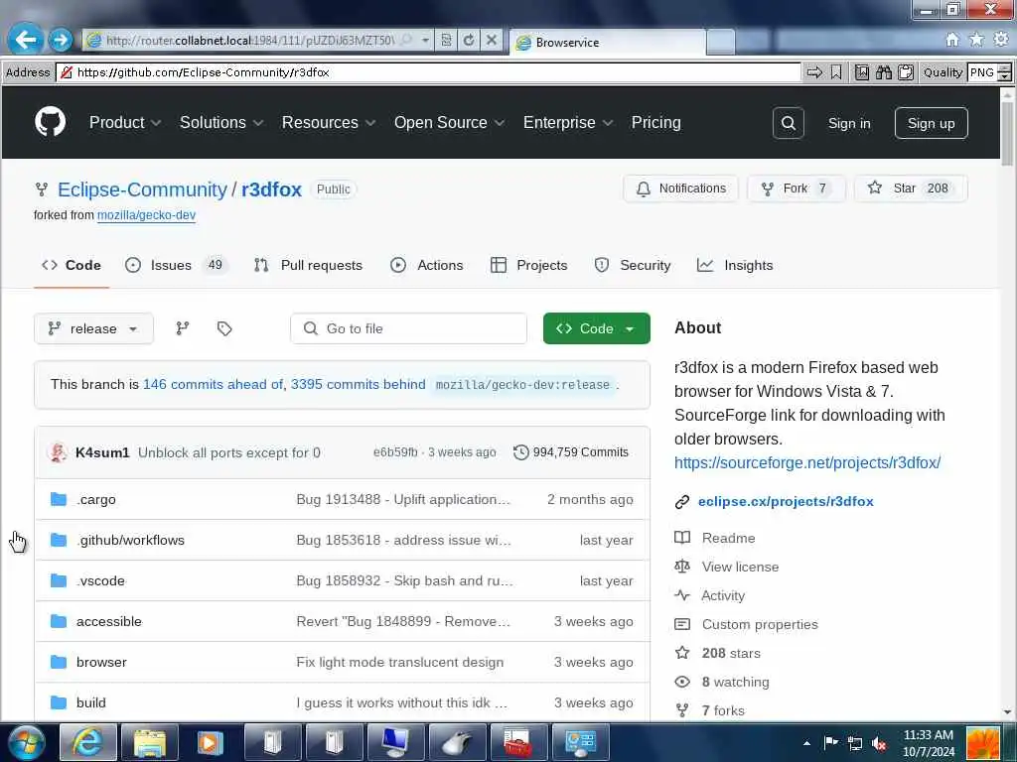Open the sourceforge.net/projects/r3dfox link

coord(806,462)
